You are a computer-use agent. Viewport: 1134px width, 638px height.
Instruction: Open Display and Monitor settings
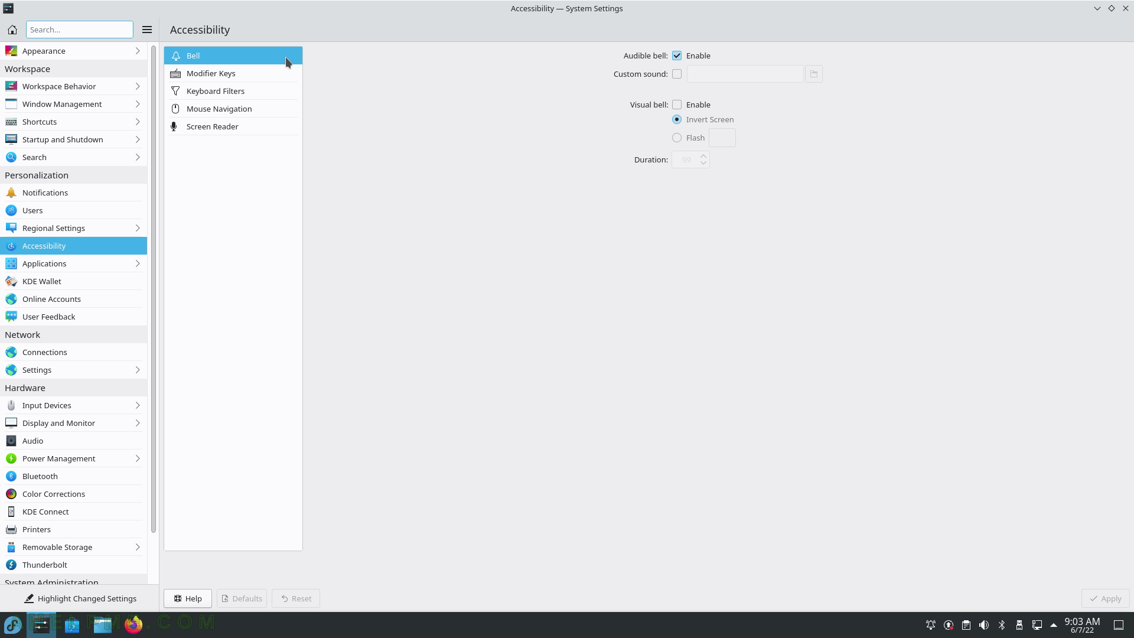[x=73, y=423]
